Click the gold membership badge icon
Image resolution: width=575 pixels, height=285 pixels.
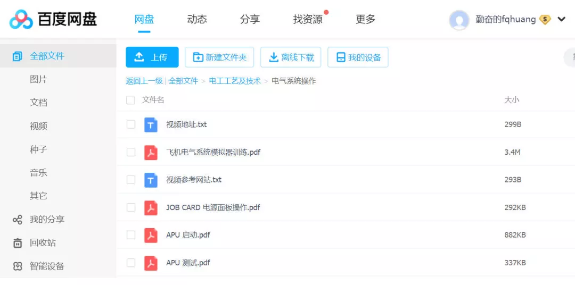(x=545, y=20)
